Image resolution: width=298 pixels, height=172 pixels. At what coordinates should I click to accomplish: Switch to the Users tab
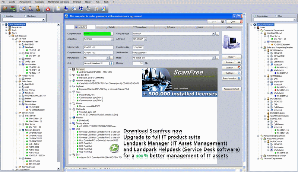coord(199,27)
